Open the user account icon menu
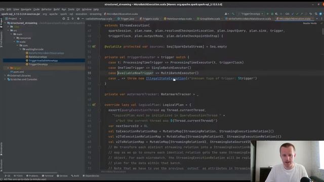 226,14
